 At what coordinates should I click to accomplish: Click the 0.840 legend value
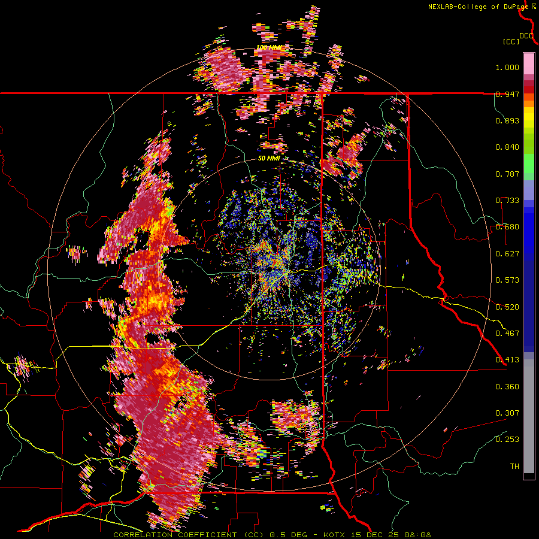[x=507, y=147]
